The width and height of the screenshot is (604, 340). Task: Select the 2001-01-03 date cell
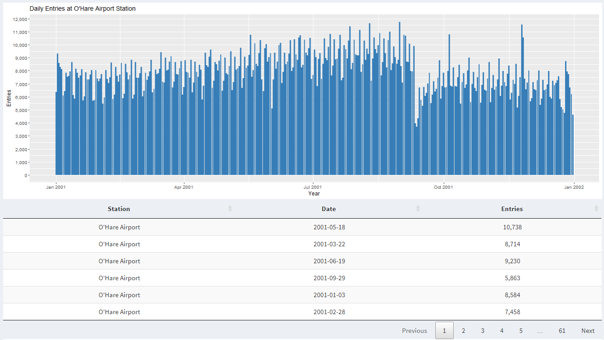[x=329, y=295]
